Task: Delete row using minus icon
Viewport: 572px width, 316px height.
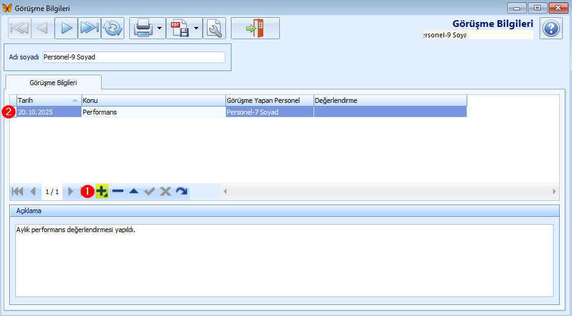Action: 118,192
